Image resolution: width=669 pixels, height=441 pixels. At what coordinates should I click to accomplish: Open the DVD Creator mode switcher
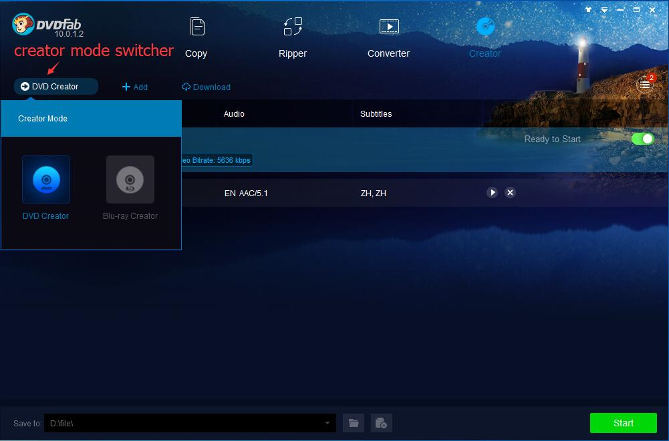coord(56,87)
